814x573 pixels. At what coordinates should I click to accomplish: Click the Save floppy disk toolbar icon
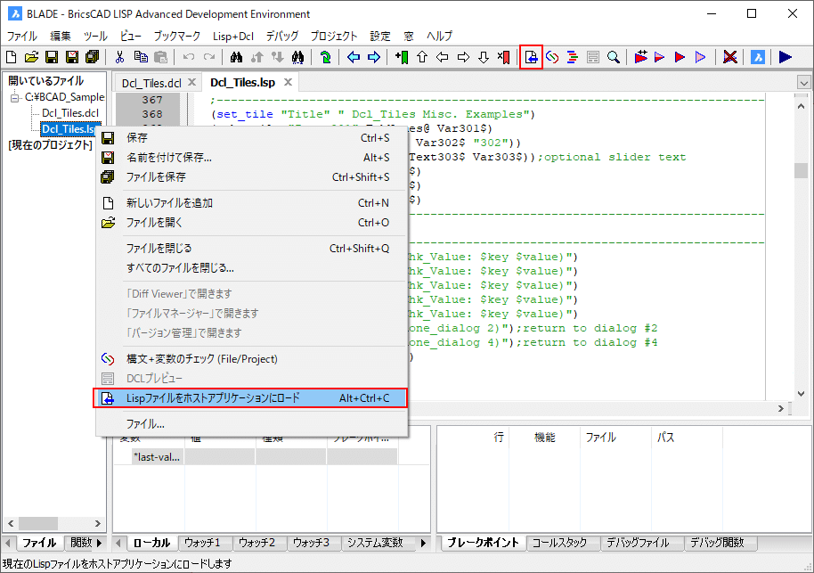coord(52,57)
